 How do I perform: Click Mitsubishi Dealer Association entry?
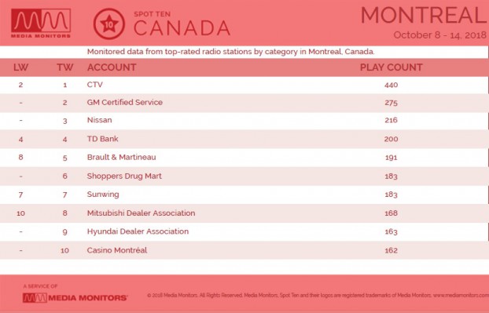141,213
